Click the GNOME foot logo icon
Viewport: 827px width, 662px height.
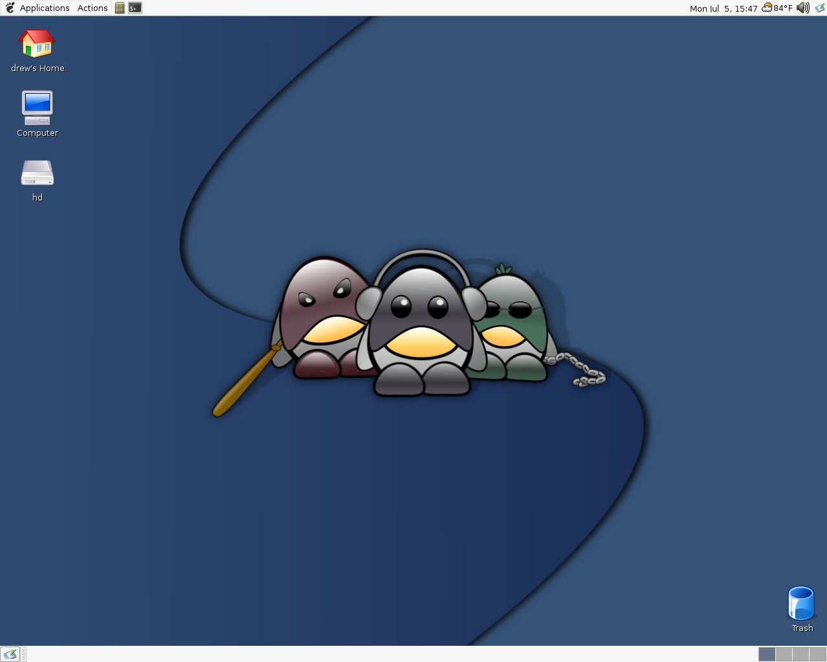(x=10, y=8)
